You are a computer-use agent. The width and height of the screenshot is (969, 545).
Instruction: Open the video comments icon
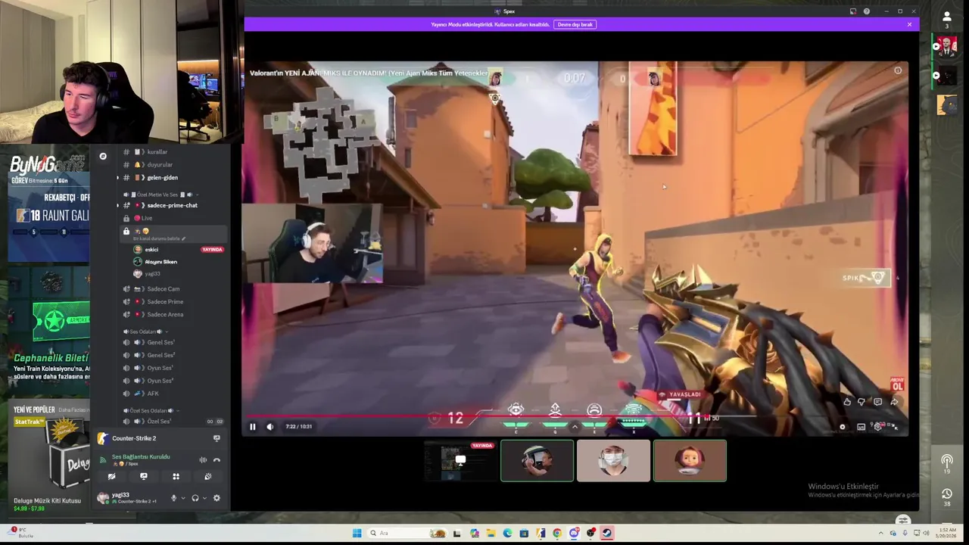[877, 402]
